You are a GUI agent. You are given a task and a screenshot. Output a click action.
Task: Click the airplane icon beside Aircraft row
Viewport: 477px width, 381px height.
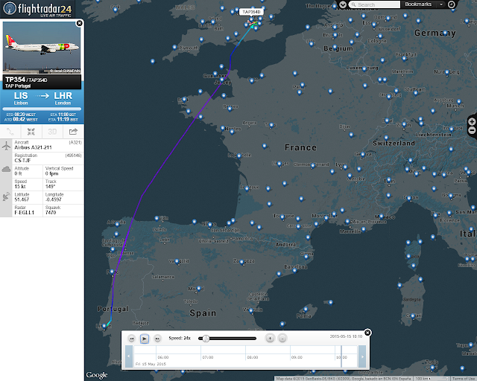[6, 146]
